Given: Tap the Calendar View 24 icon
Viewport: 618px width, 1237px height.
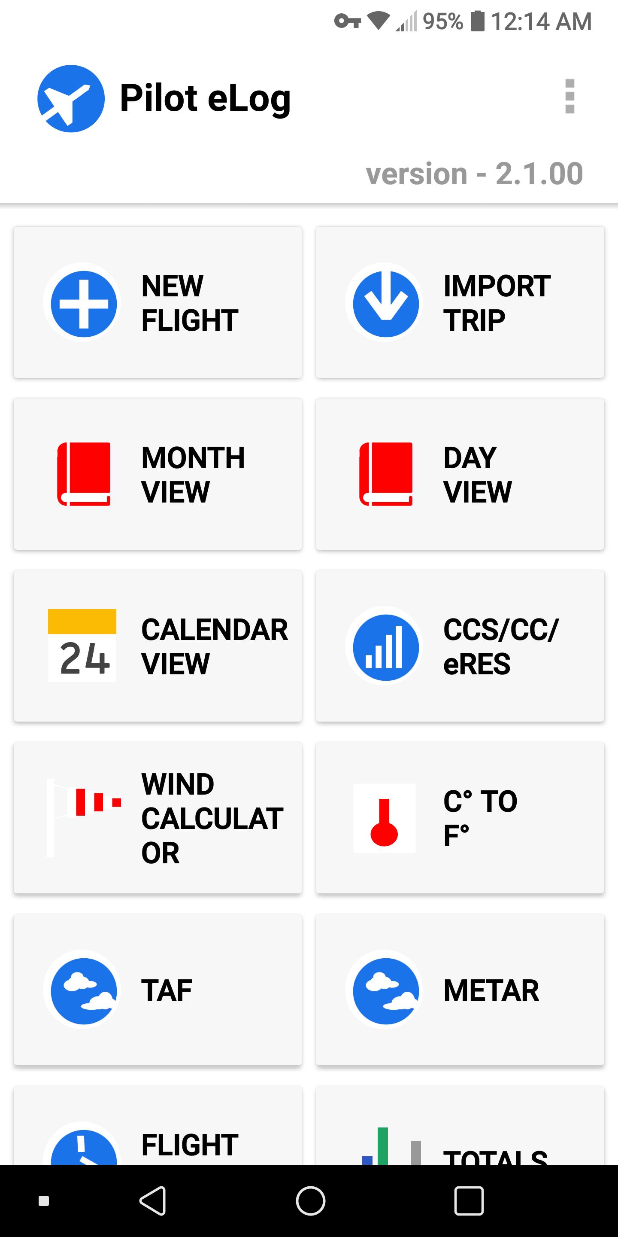Looking at the screenshot, I should 82,646.
